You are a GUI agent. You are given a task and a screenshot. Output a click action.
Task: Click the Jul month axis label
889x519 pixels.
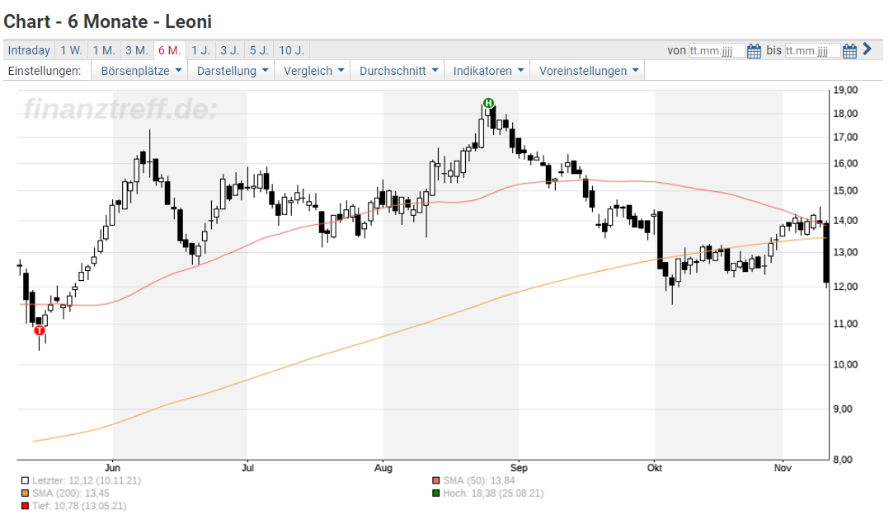click(247, 468)
